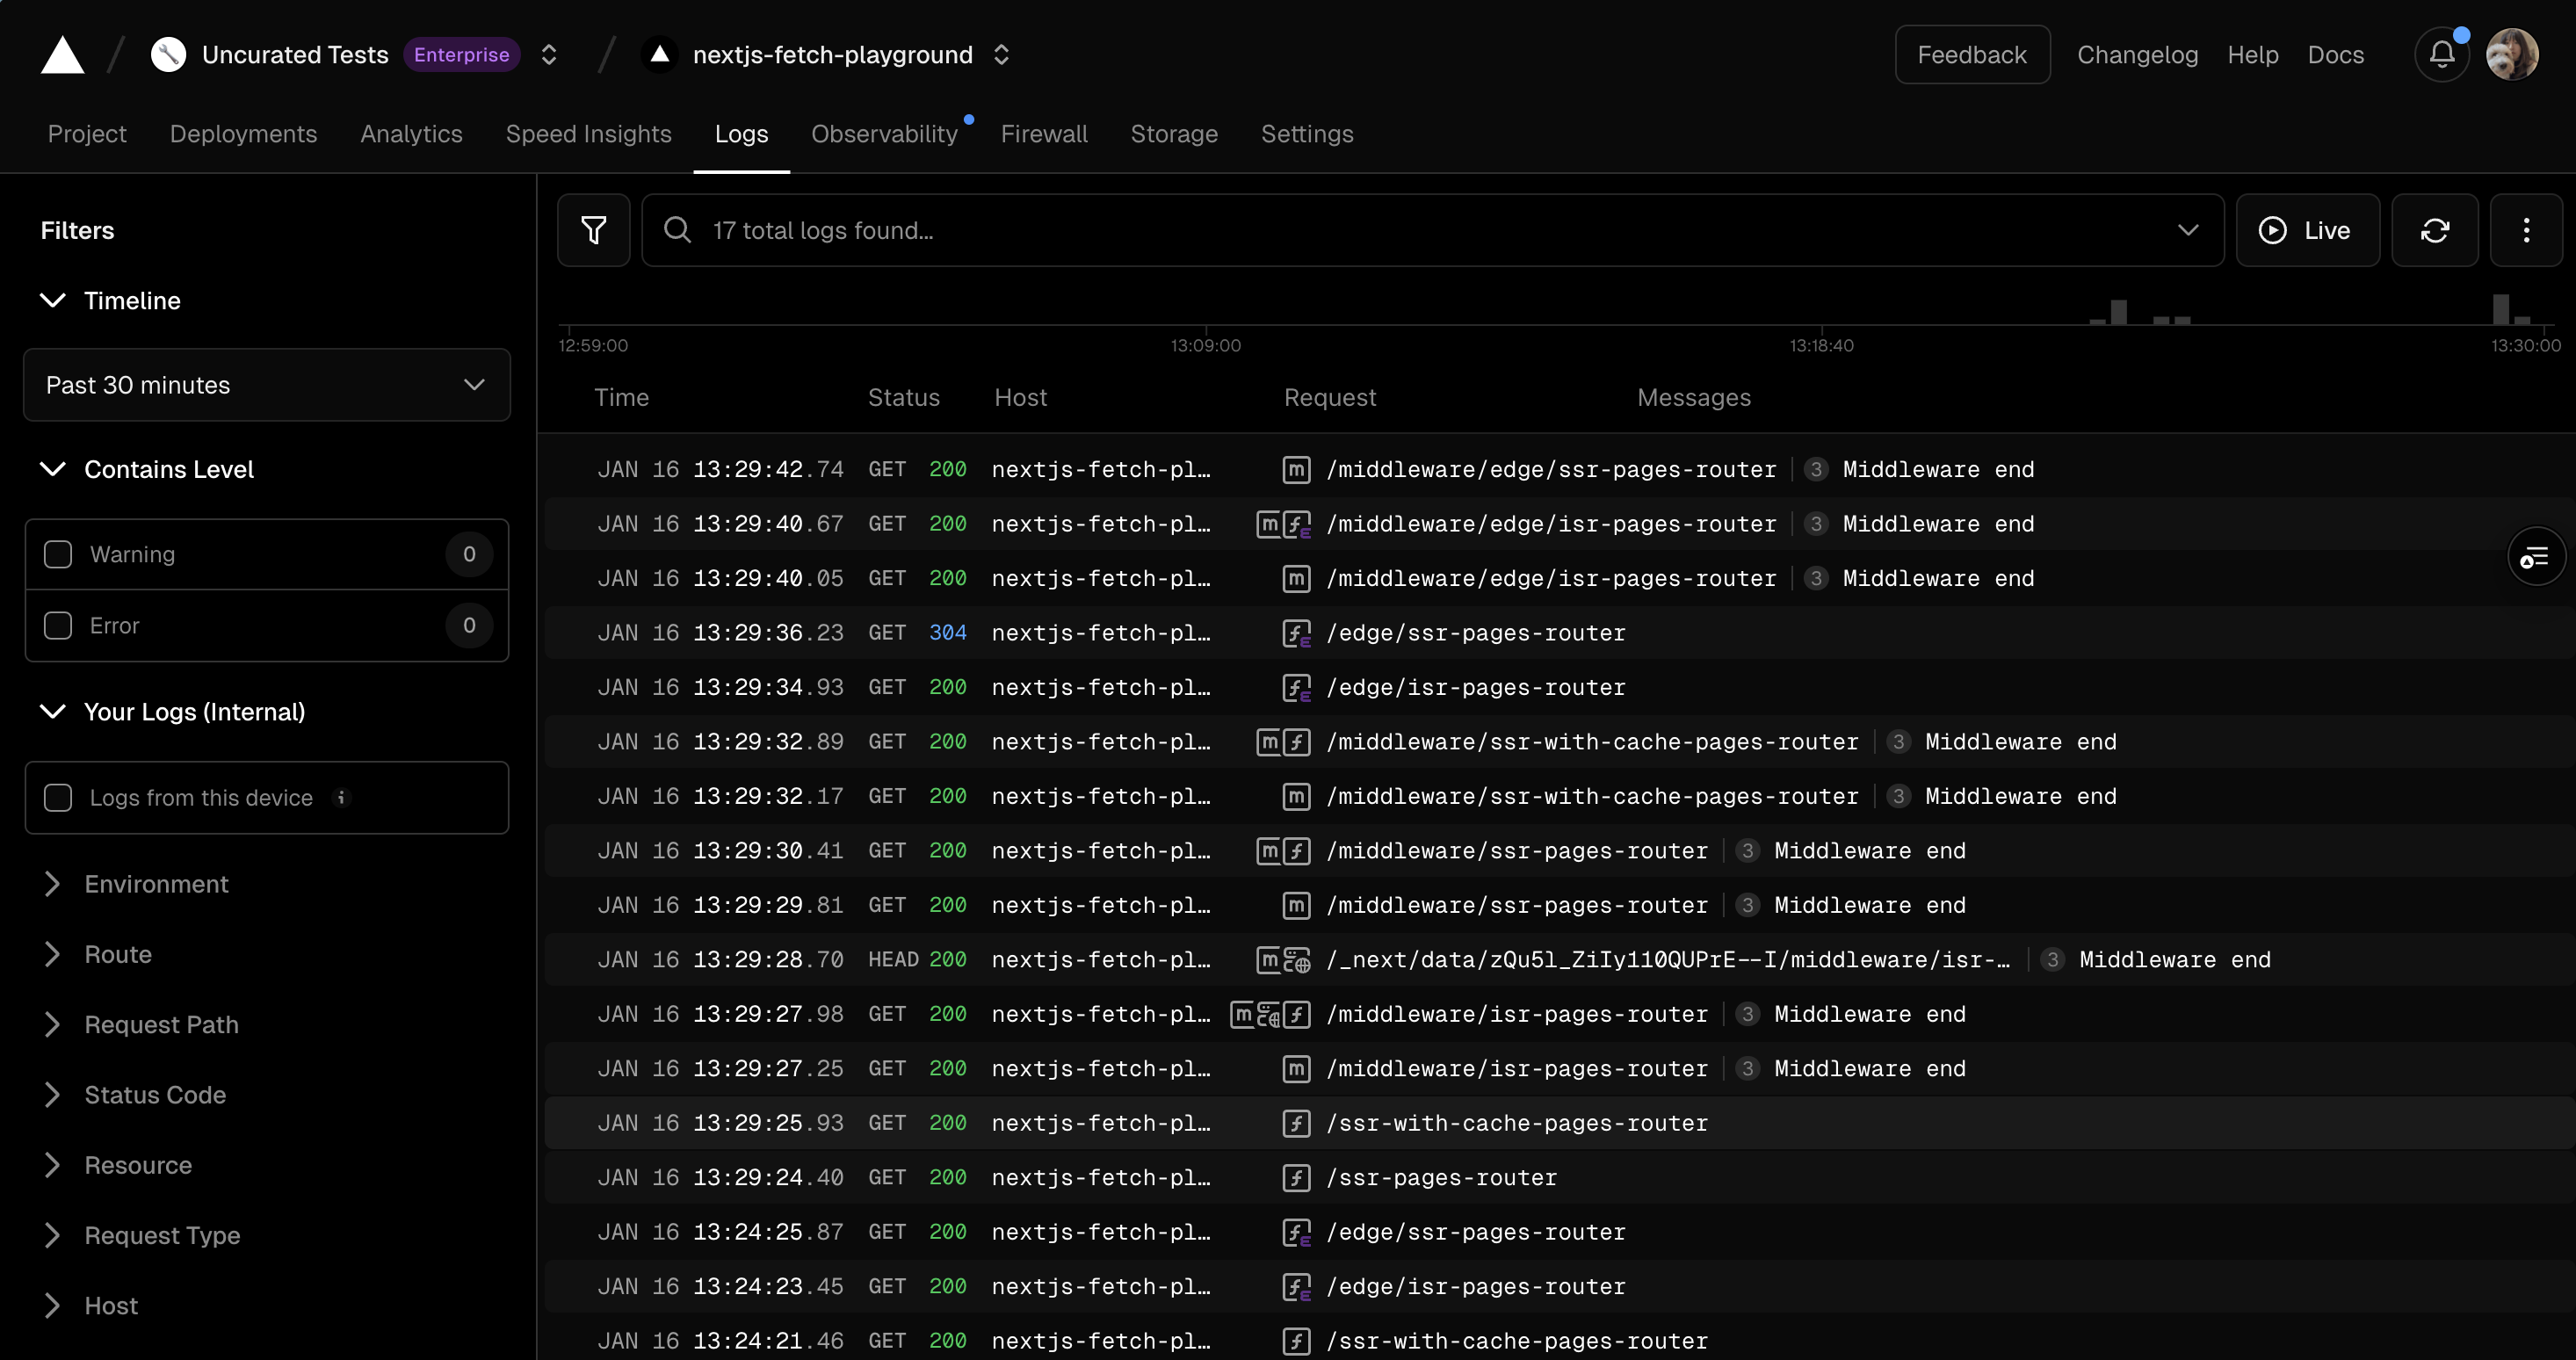Open the Analytics tab
Viewport: 2576px width, 1360px height.
(x=411, y=134)
